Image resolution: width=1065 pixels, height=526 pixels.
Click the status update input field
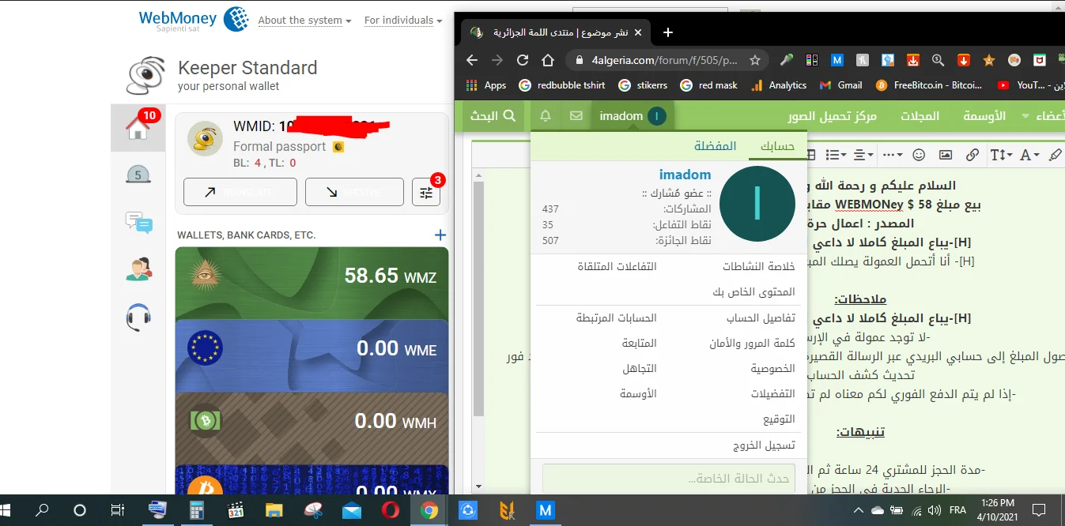668,479
